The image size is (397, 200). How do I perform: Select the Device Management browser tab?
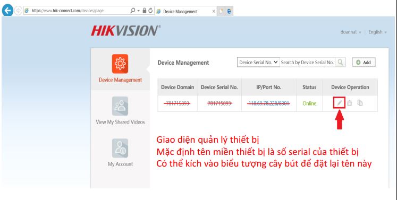185,11
